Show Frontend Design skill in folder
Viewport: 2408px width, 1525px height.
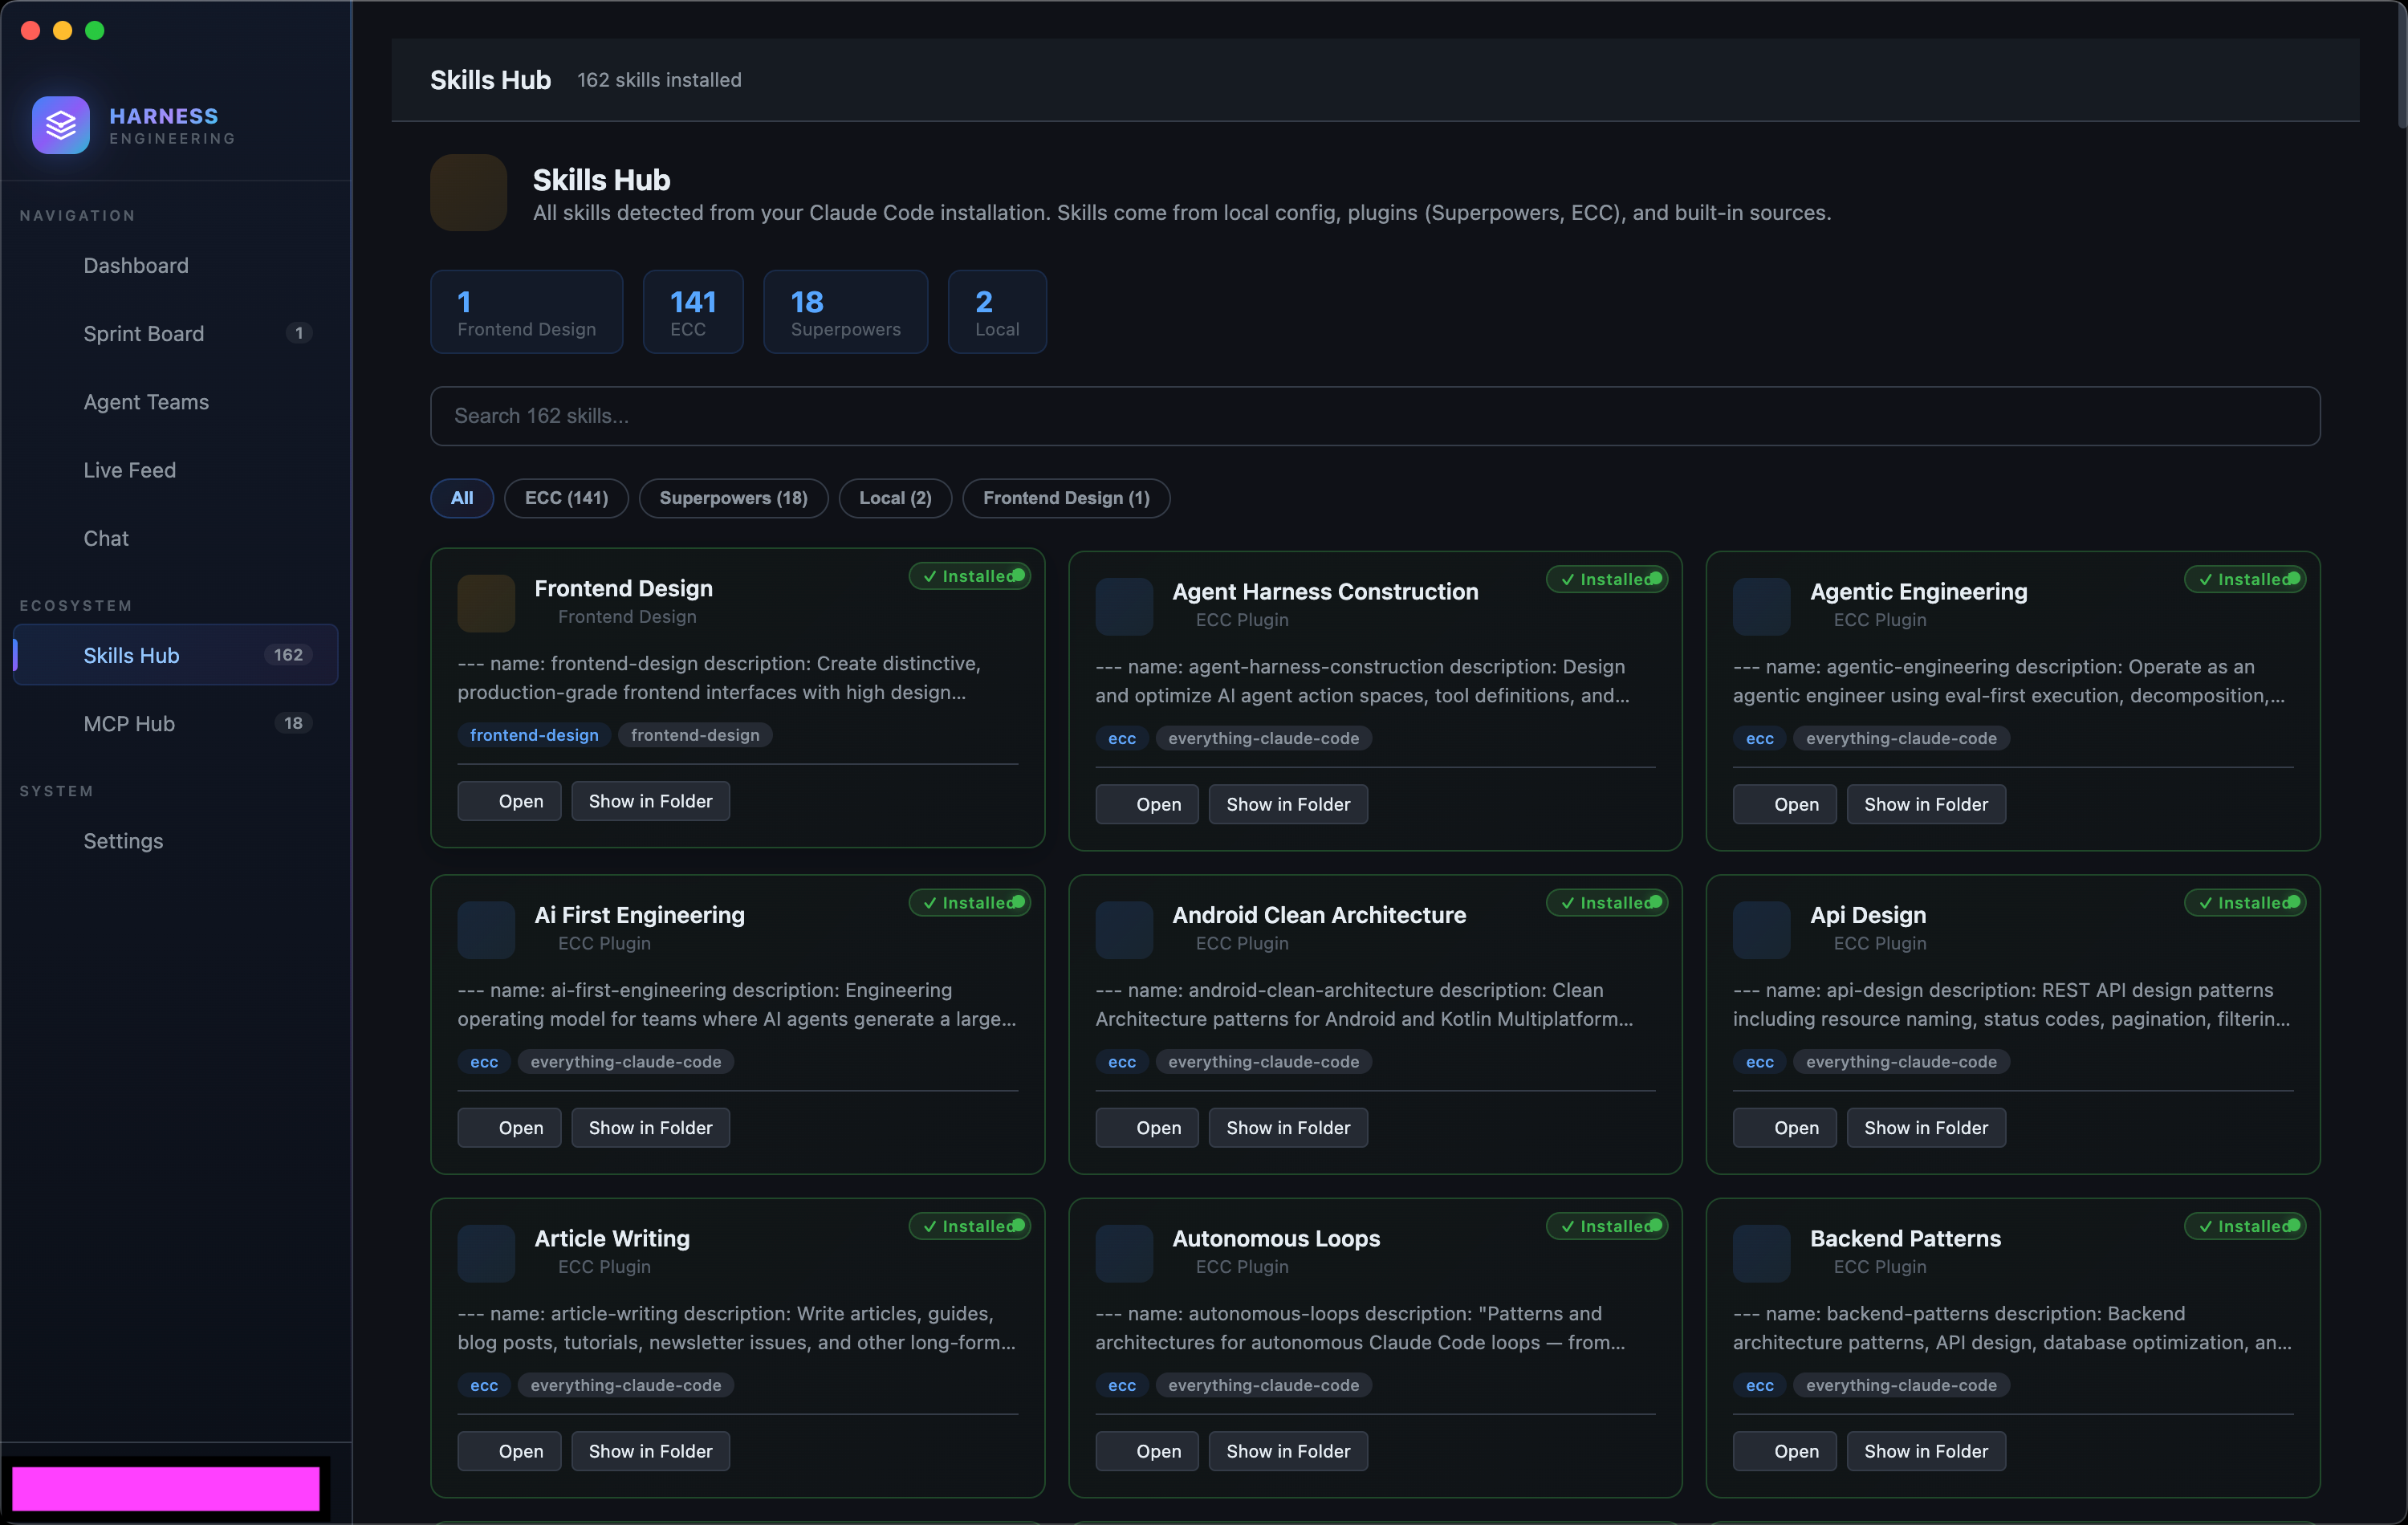pos(650,801)
